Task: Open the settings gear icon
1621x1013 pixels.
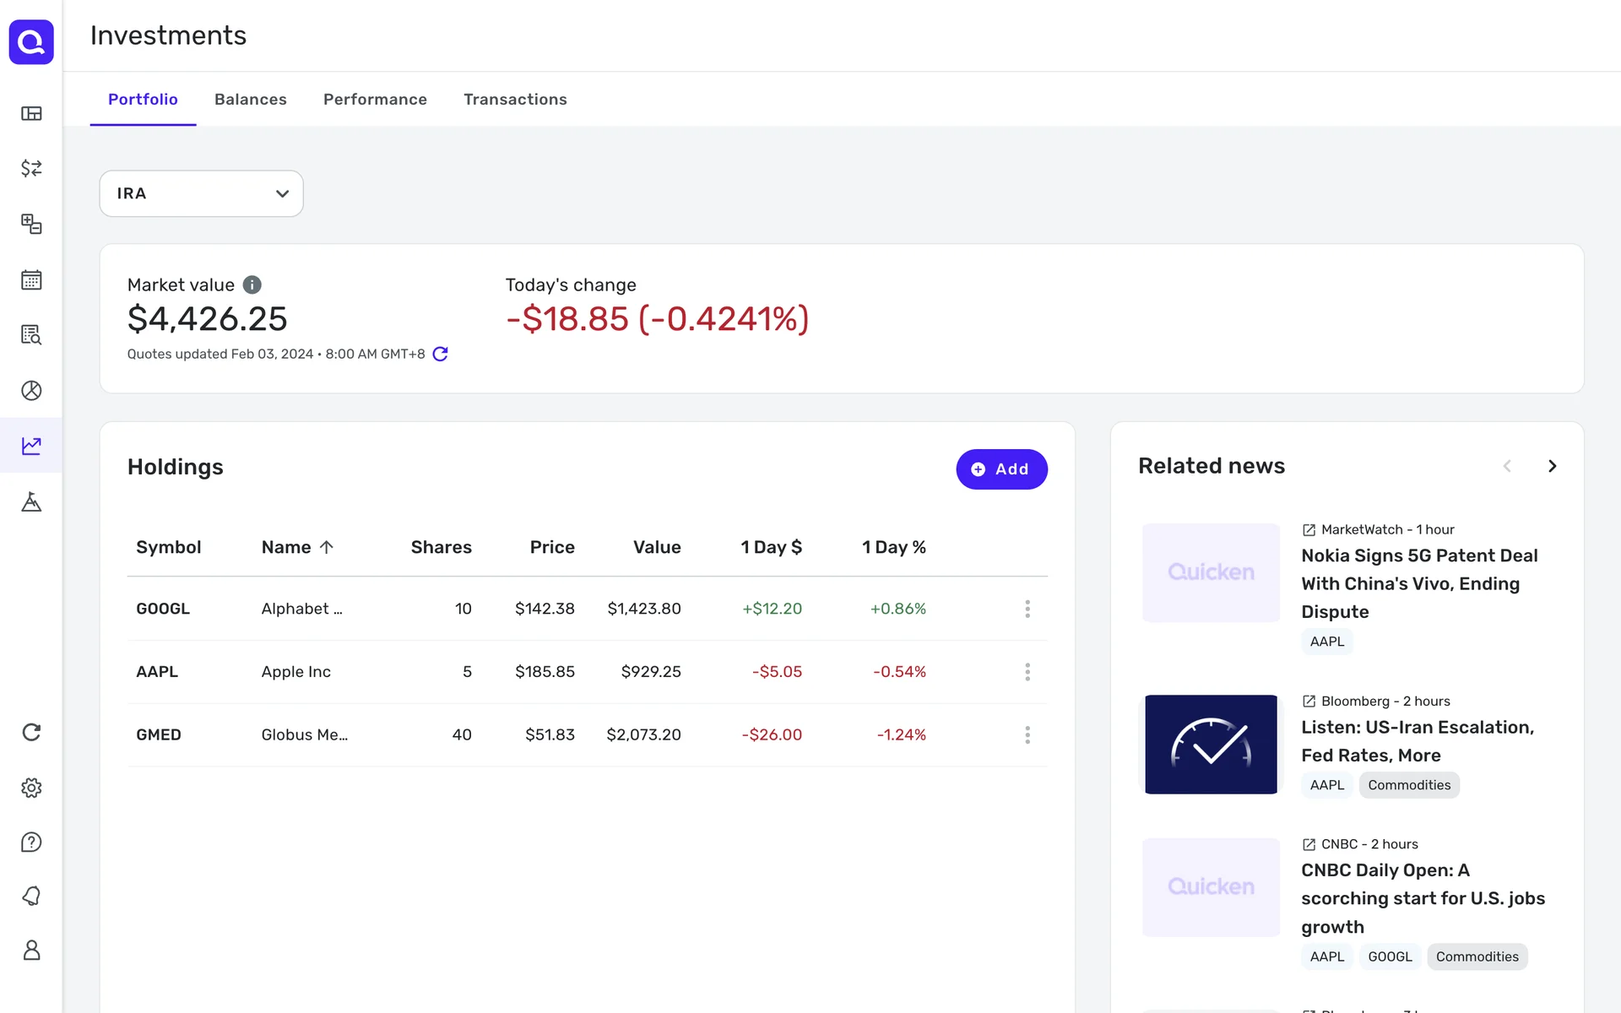Action: point(31,788)
